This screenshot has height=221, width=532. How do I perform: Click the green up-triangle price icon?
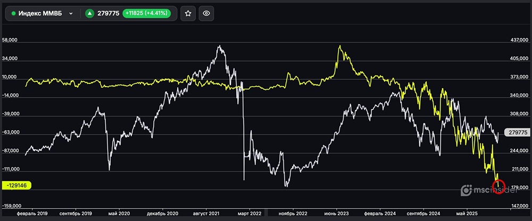click(89, 14)
